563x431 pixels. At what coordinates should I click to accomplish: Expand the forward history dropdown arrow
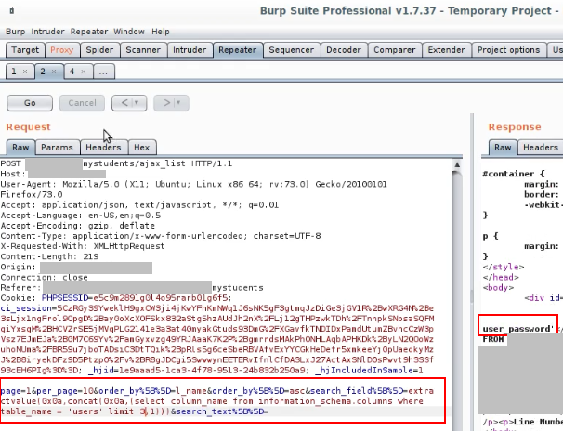(178, 103)
